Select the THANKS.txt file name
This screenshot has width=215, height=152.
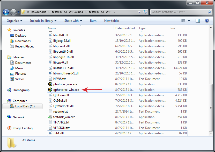pyautogui.click(x=61, y=122)
